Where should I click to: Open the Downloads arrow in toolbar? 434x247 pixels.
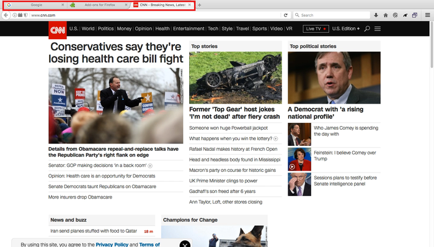pos(376,16)
